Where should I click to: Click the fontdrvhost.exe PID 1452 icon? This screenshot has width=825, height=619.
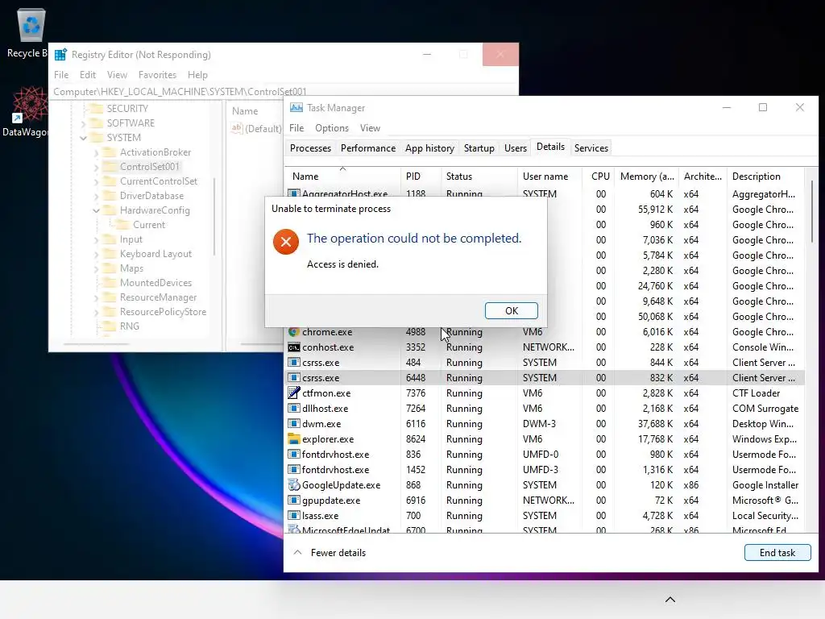click(293, 469)
